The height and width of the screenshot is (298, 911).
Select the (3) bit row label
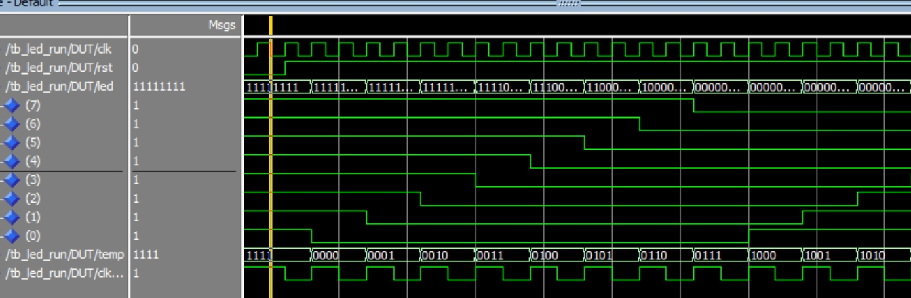point(33,180)
